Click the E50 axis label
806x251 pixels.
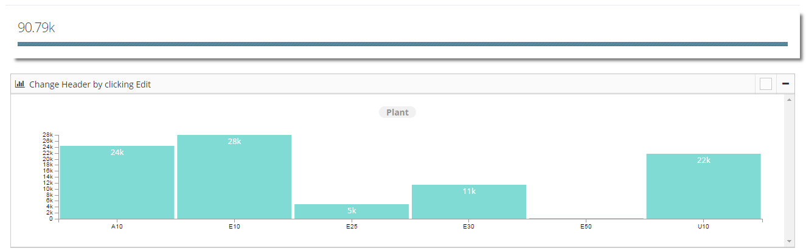[586, 227]
